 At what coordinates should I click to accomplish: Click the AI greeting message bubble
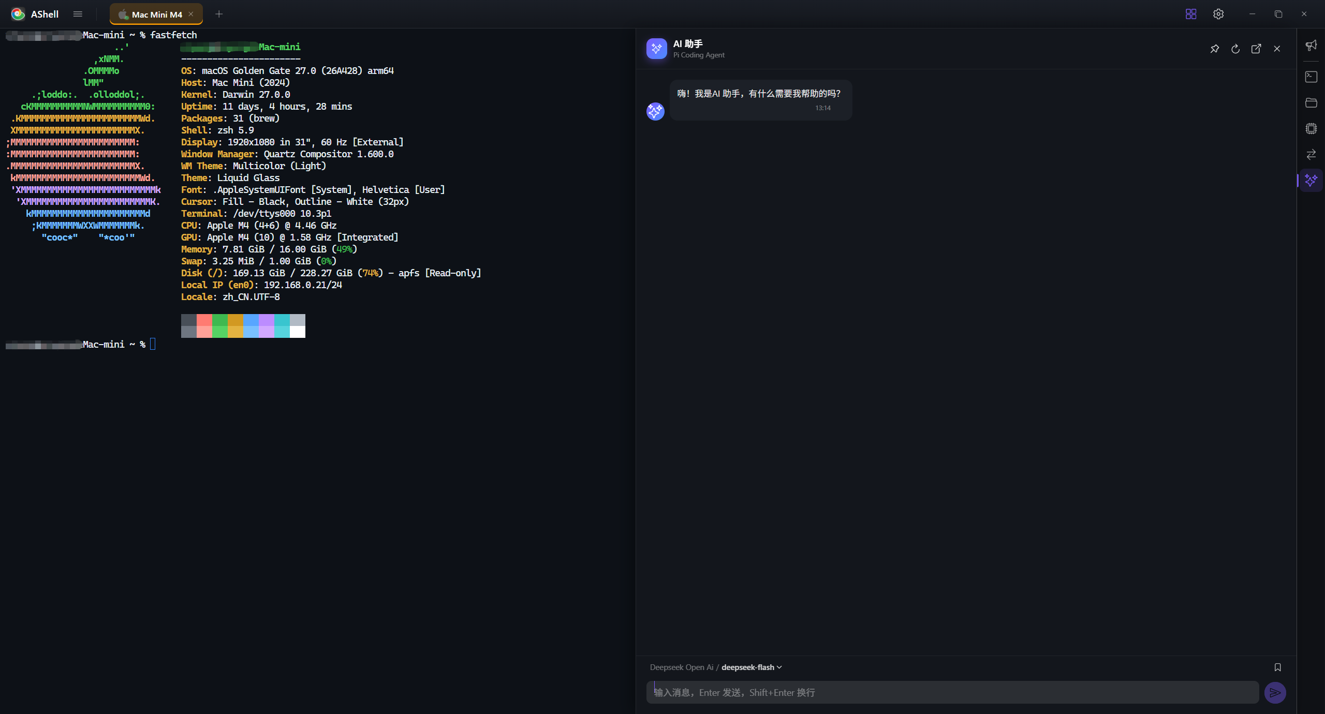pos(760,100)
